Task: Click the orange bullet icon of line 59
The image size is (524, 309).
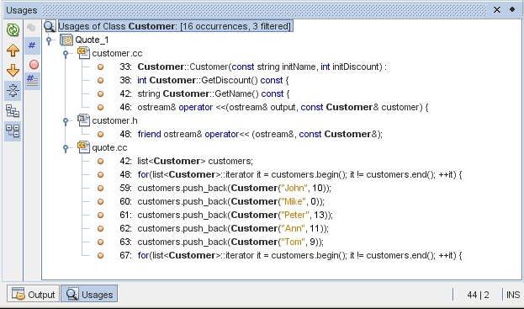Action: 100,188
